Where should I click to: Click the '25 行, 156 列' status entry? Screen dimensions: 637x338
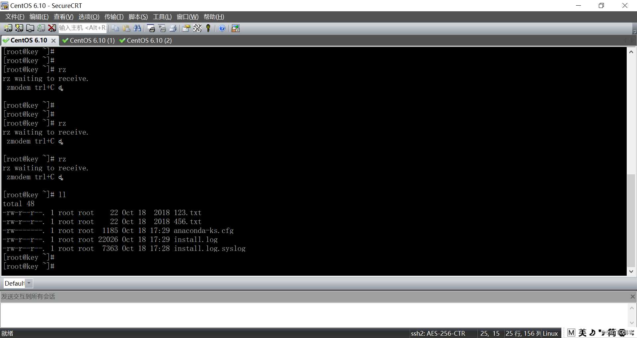(523, 333)
